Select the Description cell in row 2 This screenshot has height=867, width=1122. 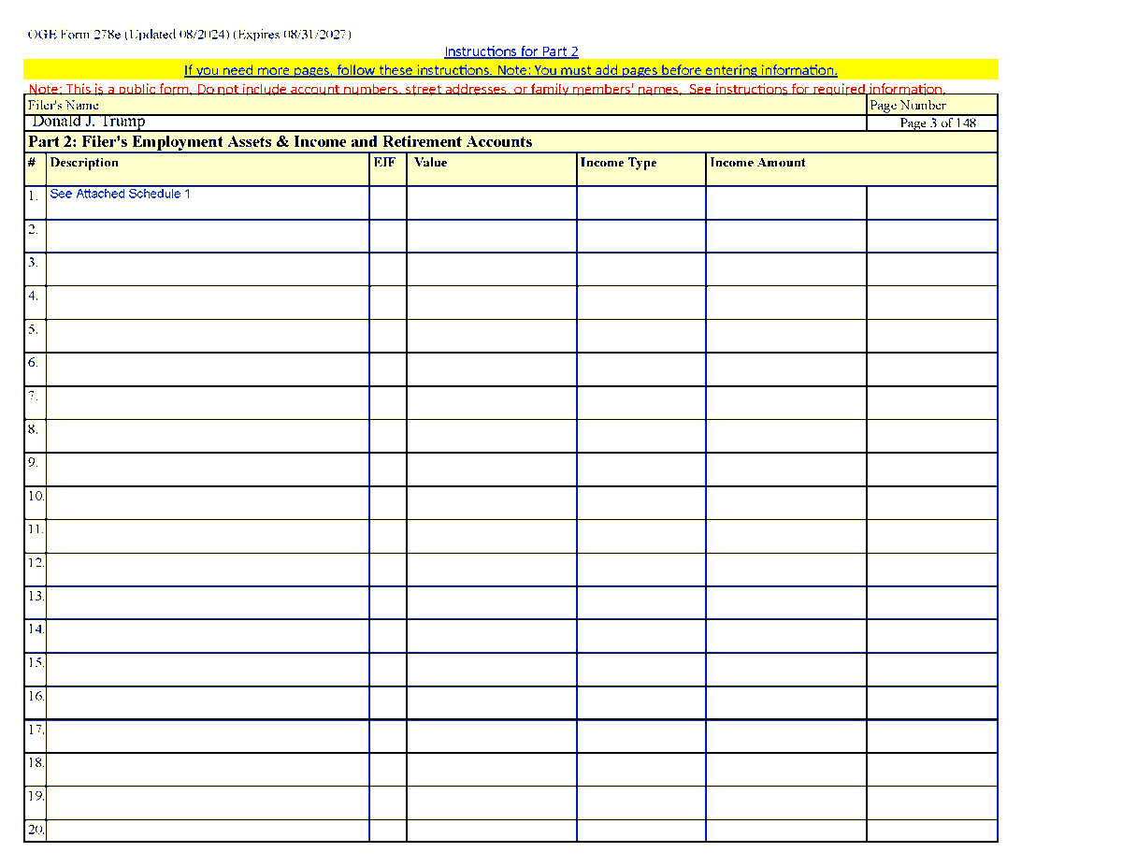click(x=208, y=237)
